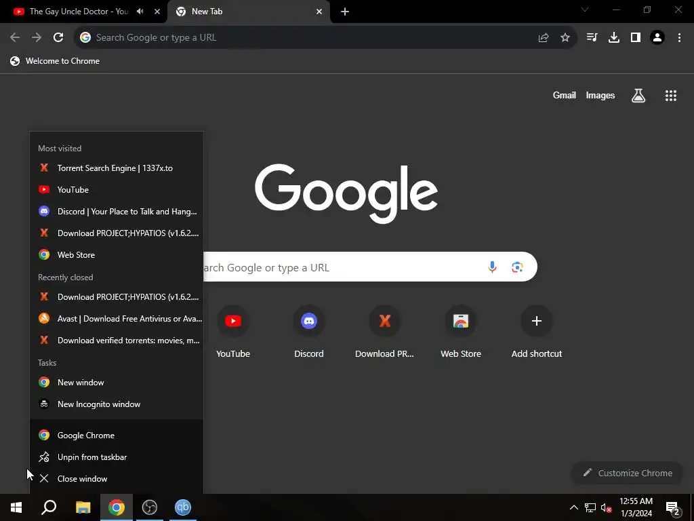The height and width of the screenshot is (521, 694).
Task: Open the media controls icon in toolbar
Action: click(x=592, y=38)
